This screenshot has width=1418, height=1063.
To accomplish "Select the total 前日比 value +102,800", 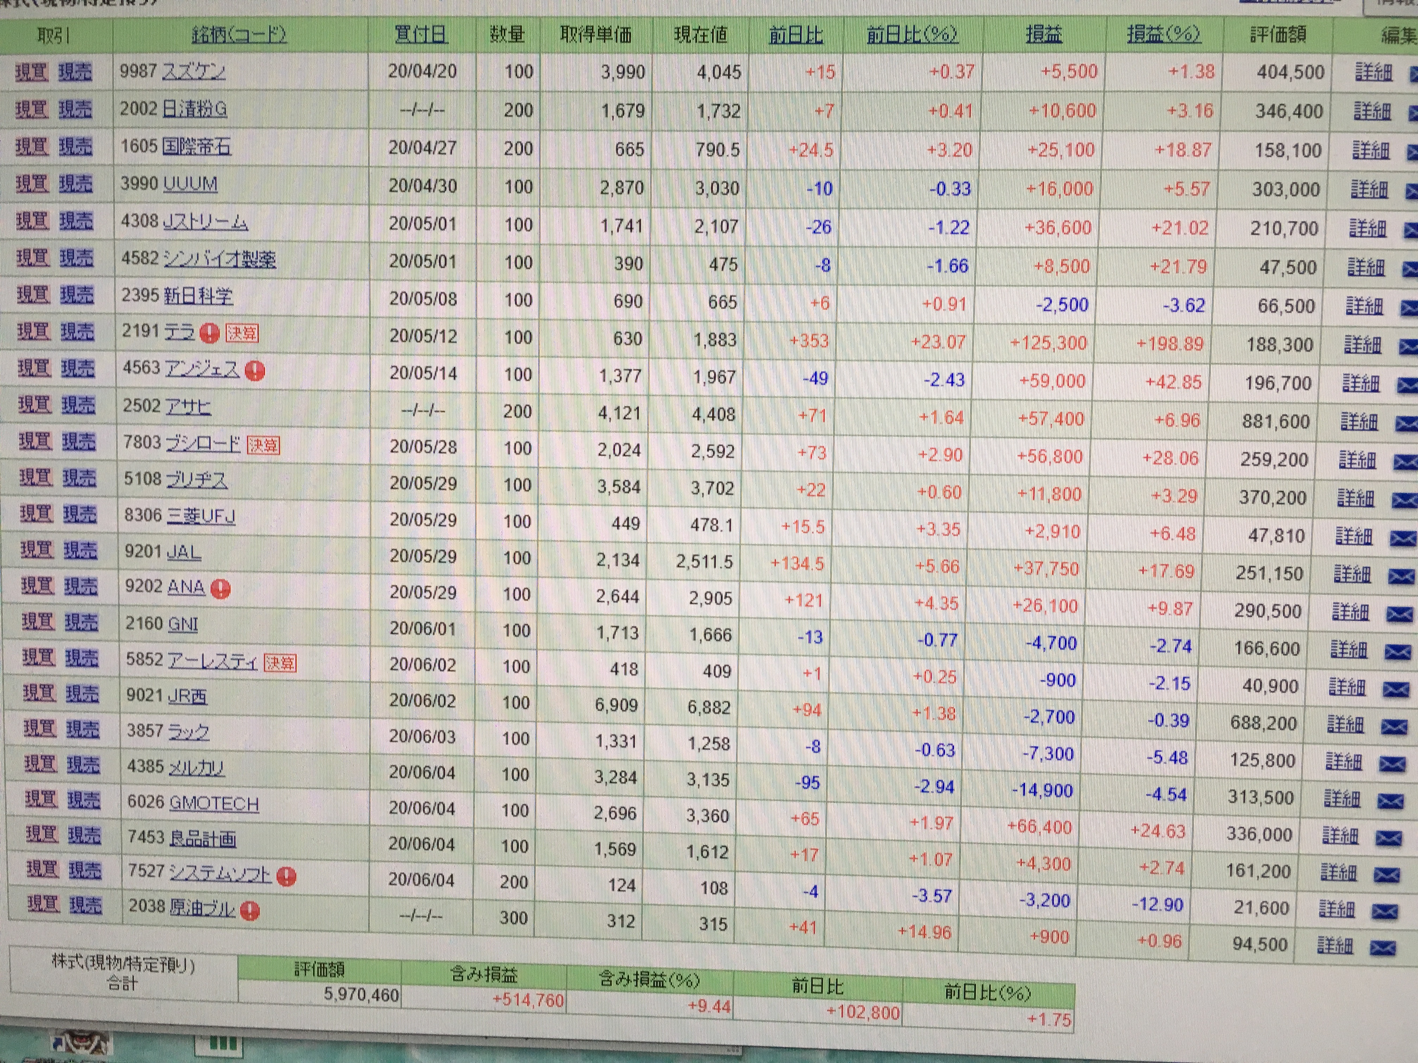I will (863, 1013).
